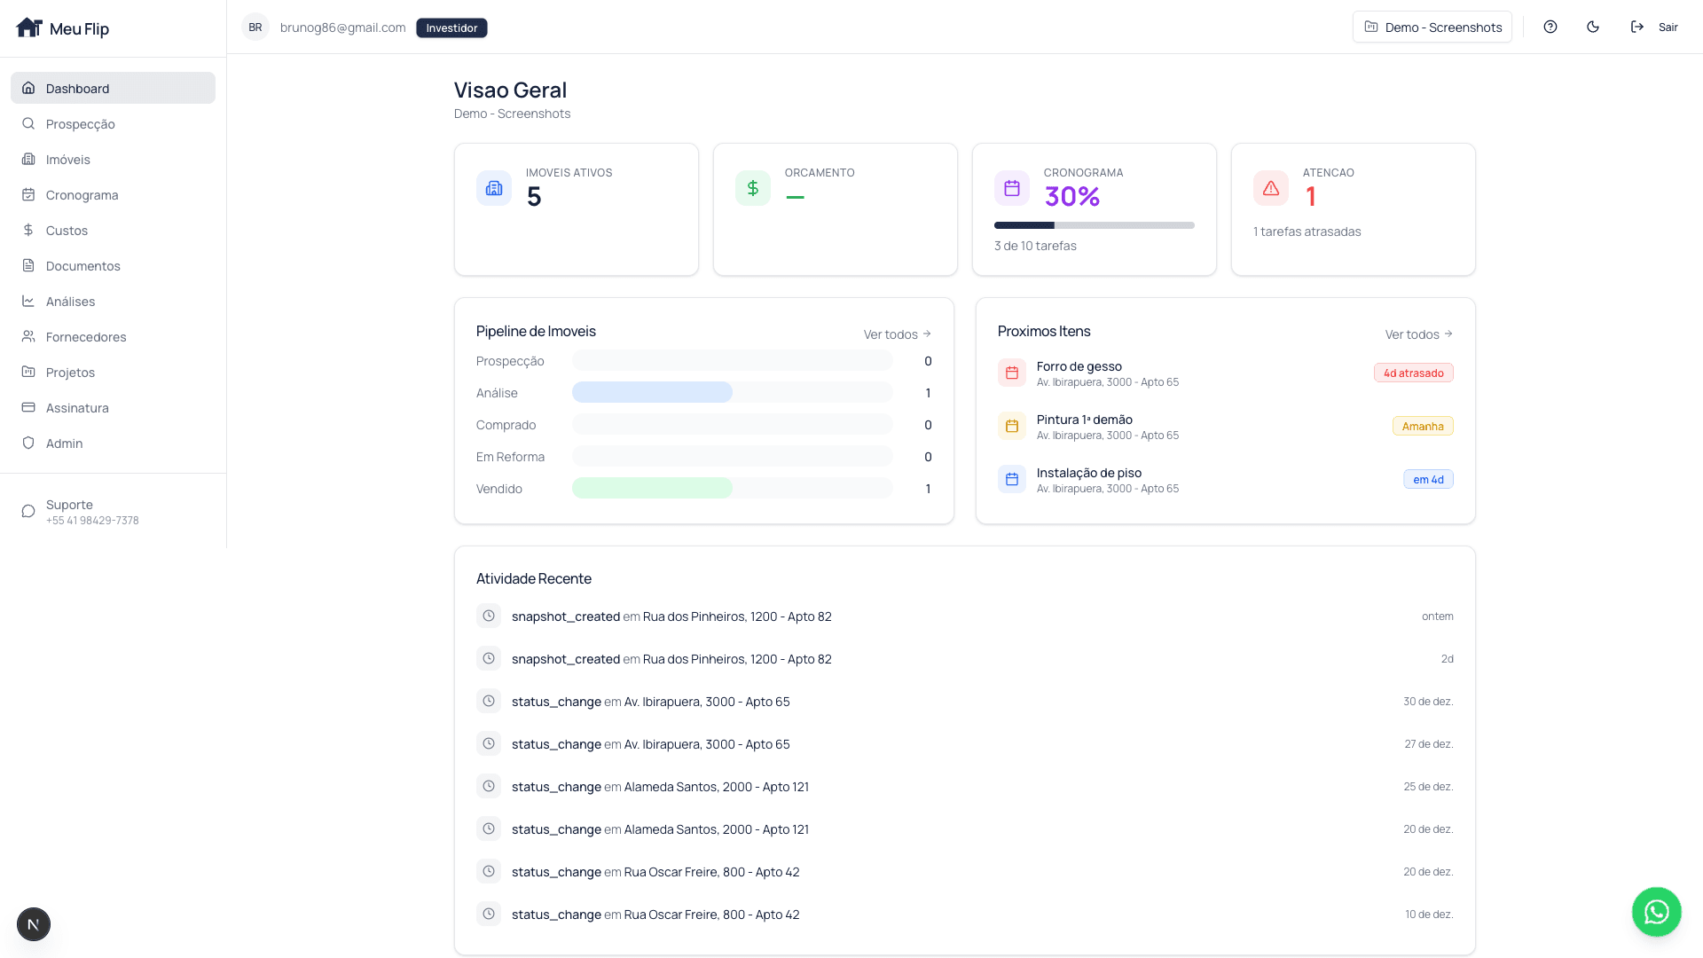Image resolution: width=1703 pixels, height=958 pixels.
Task: Open Cronograma using its calendar icon
Action: click(x=29, y=194)
